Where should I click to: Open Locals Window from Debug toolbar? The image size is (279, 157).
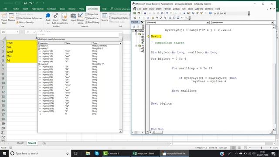(x=170, y=18)
